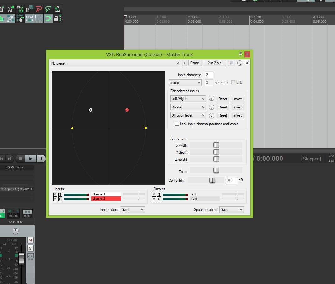
Task: Expand the stereo speaker layout dropdown
Action: [x=185, y=83]
